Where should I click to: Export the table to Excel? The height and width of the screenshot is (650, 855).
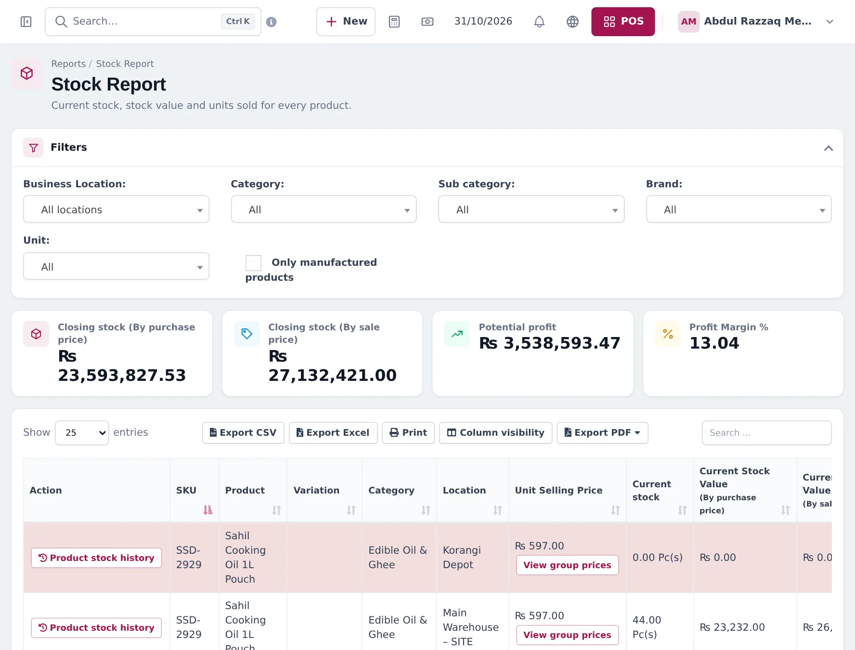333,433
